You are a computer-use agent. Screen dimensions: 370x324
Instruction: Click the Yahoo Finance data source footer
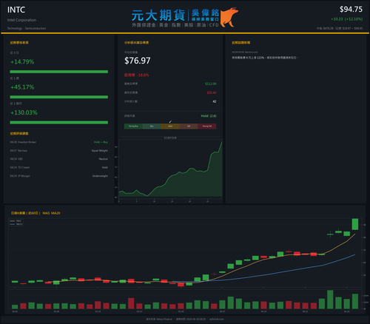click(159, 319)
